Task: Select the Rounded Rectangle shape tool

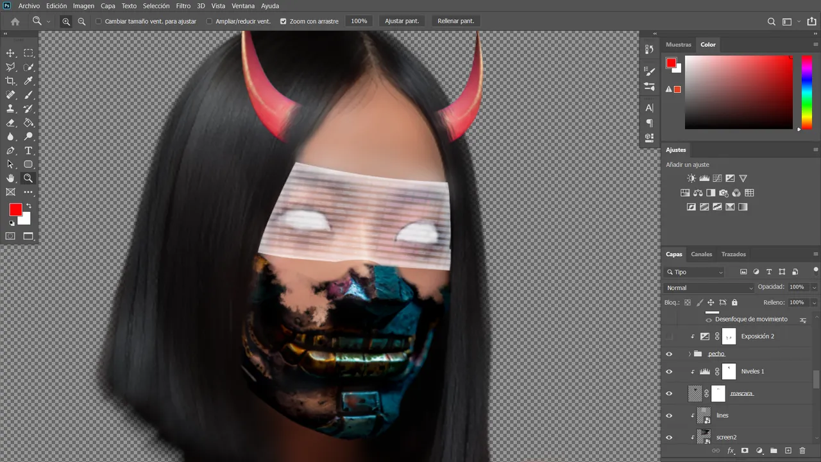Action: [x=28, y=165]
